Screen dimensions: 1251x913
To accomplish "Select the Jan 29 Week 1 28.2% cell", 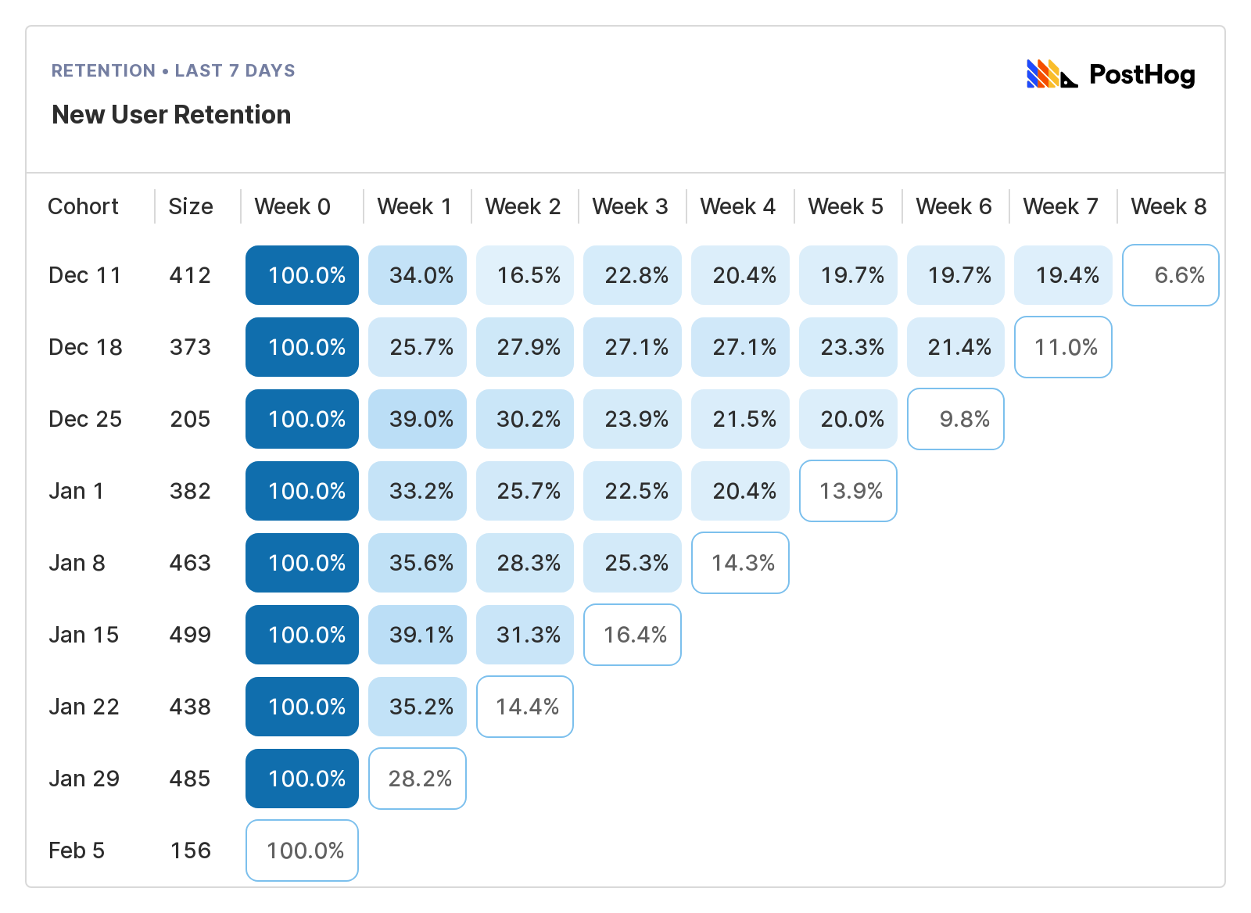I will point(418,779).
